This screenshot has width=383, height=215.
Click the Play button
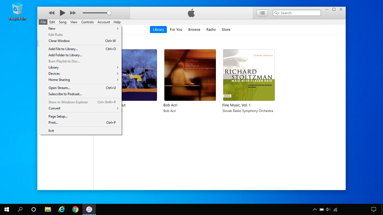coord(63,13)
